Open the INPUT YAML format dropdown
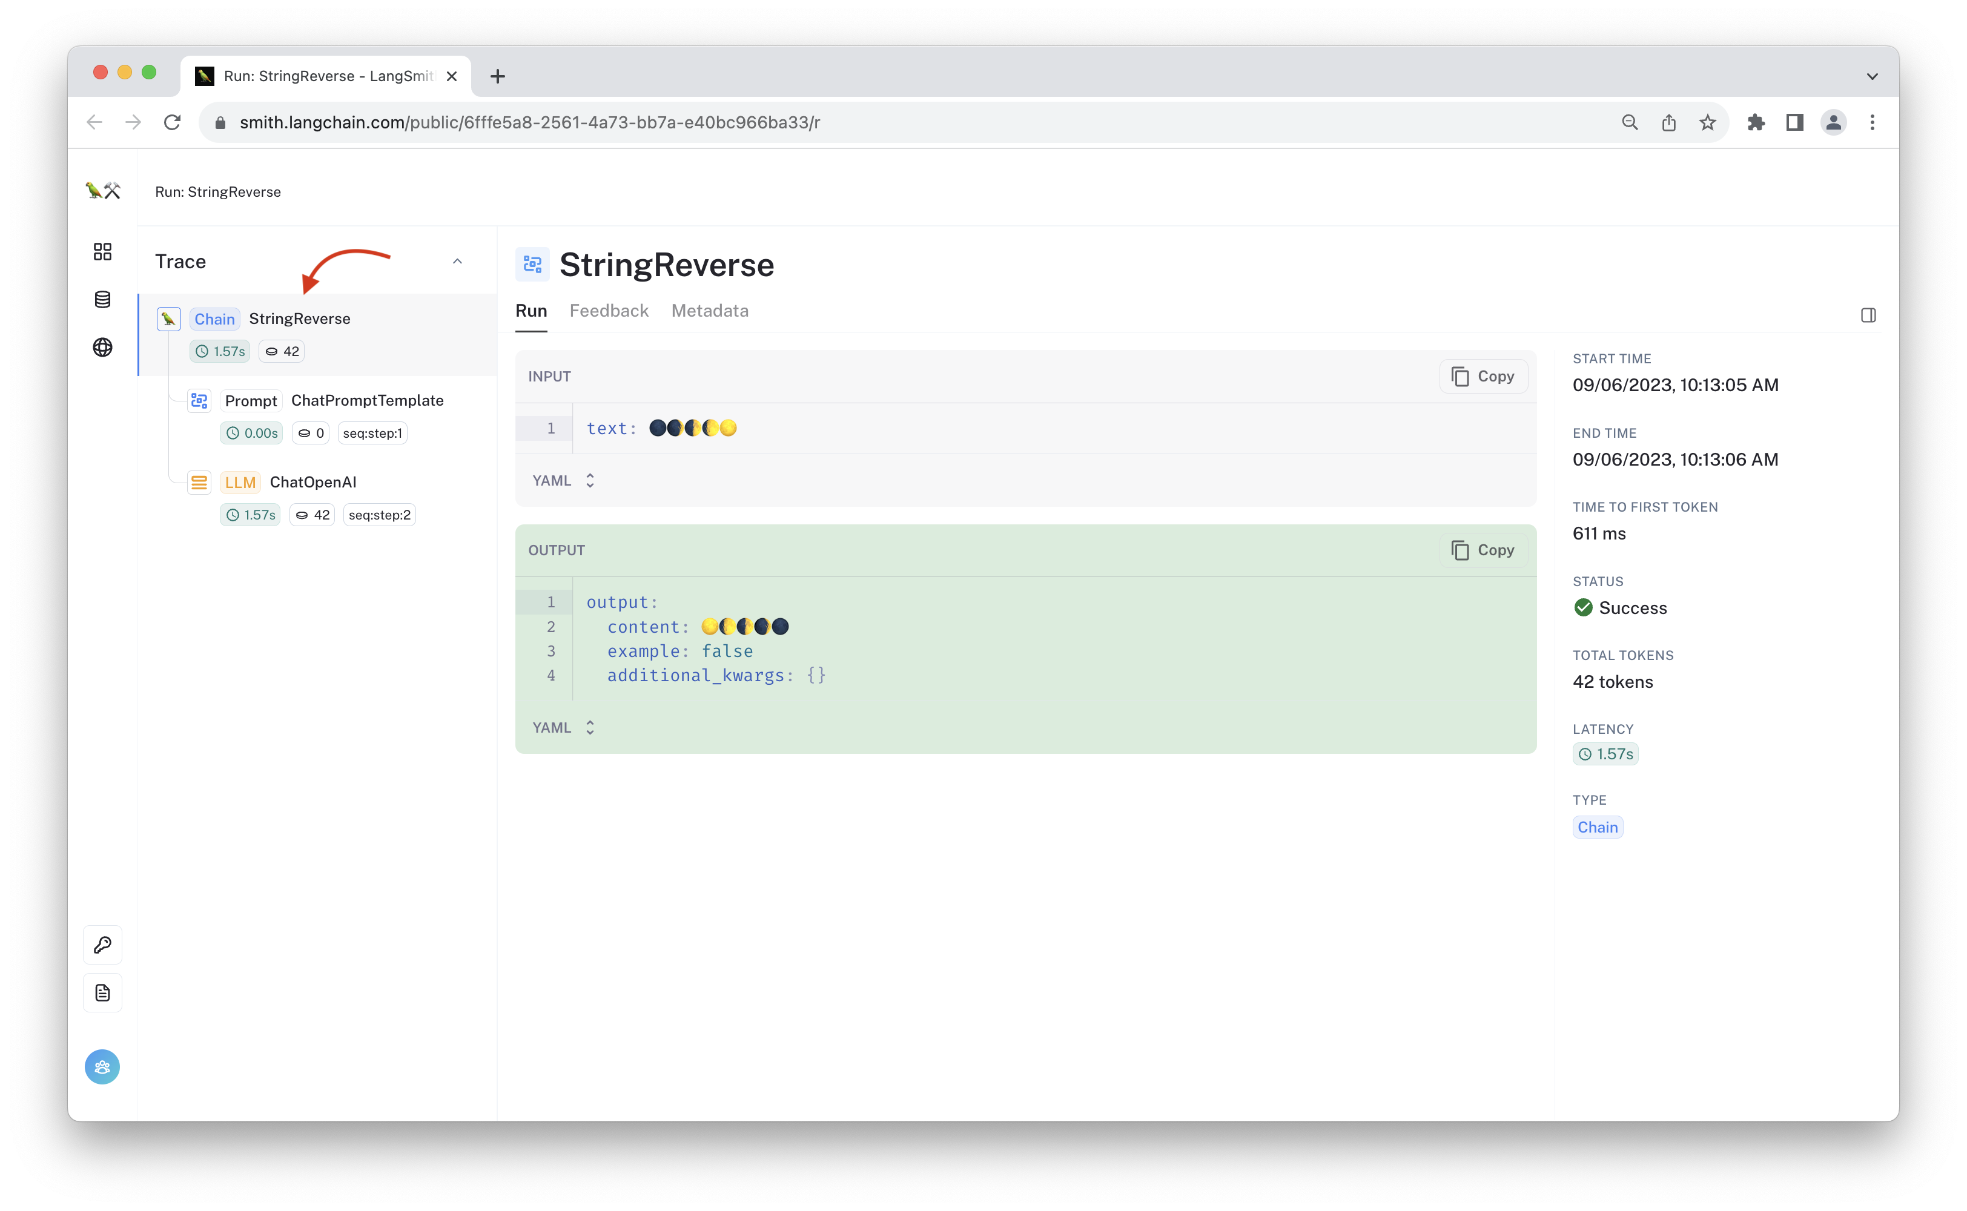The image size is (1967, 1211). click(x=564, y=481)
